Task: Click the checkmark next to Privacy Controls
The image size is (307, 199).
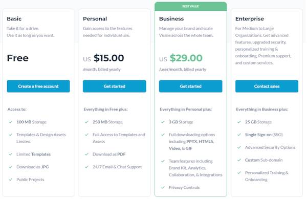Action: 163,187
